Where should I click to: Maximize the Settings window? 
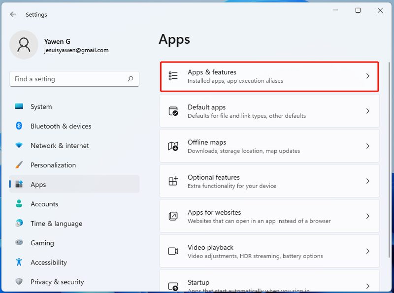pyautogui.click(x=358, y=10)
